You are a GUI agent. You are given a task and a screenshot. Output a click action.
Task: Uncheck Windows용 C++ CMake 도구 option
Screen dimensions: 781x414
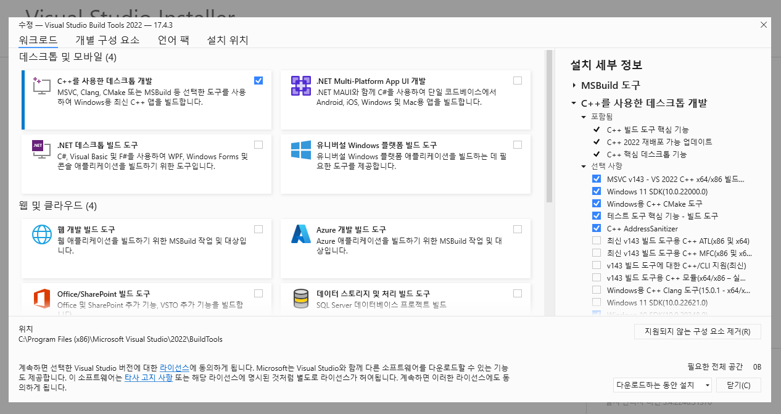597,204
